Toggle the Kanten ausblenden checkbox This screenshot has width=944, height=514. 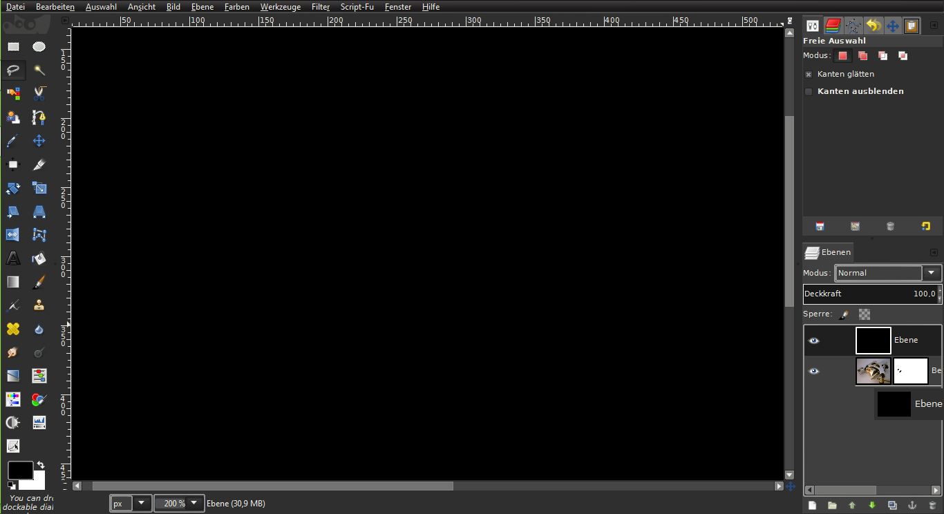809,91
